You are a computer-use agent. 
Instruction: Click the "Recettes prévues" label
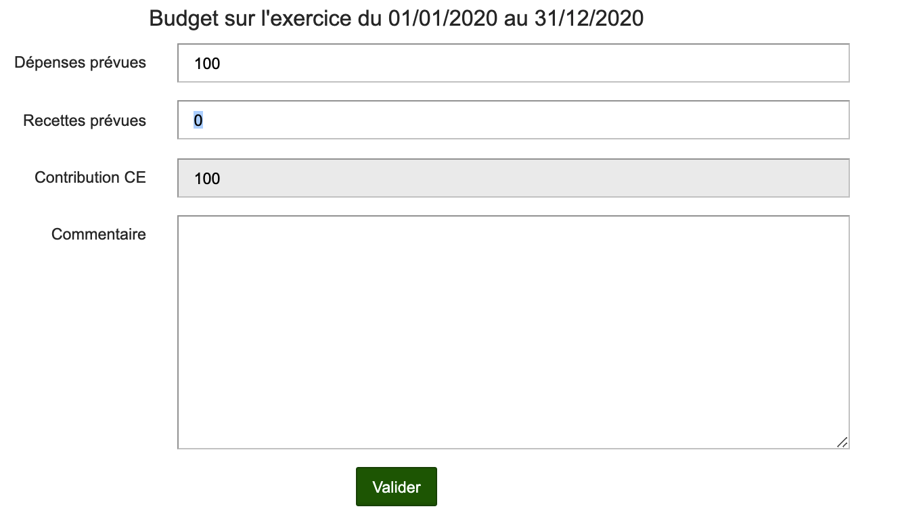(x=85, y=120)
